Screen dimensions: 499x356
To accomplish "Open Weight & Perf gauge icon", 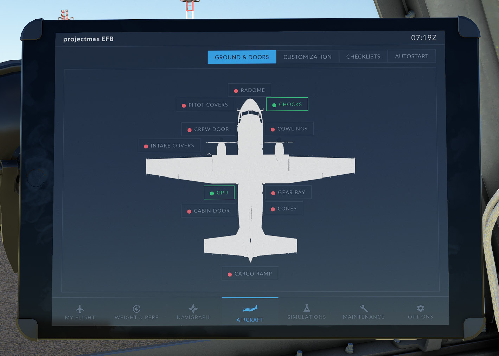I will [x=137, y=309].
